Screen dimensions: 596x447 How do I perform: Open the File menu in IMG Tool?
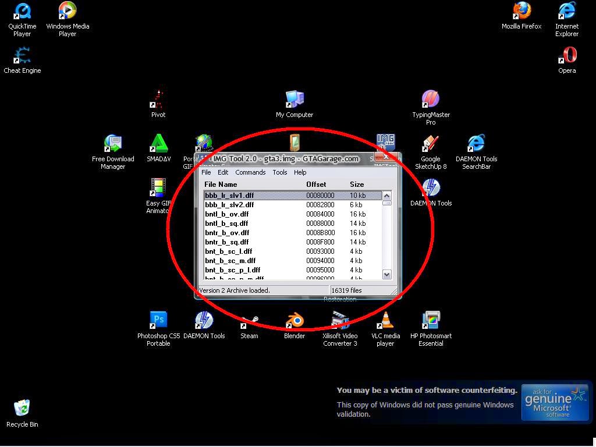coord(206,172)
